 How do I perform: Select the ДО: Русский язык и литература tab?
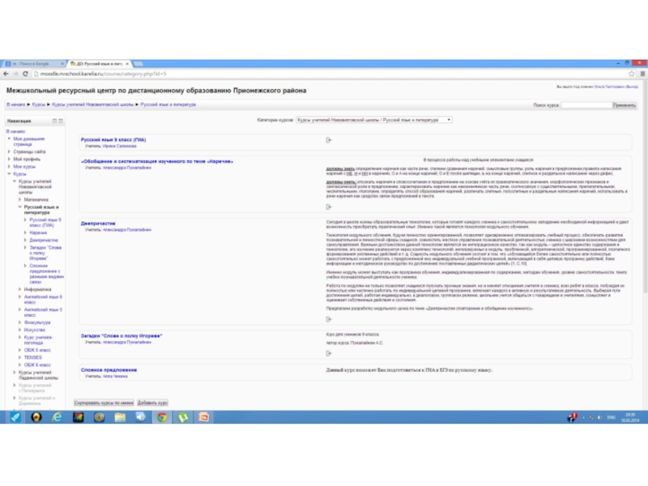[x=97, y=64]
